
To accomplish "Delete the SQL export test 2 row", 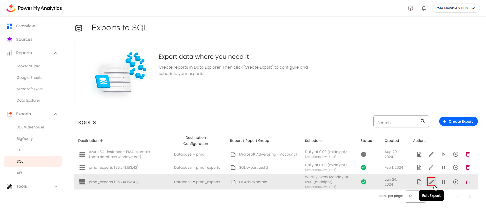I will pyautogui.click(x=468, y=167).
